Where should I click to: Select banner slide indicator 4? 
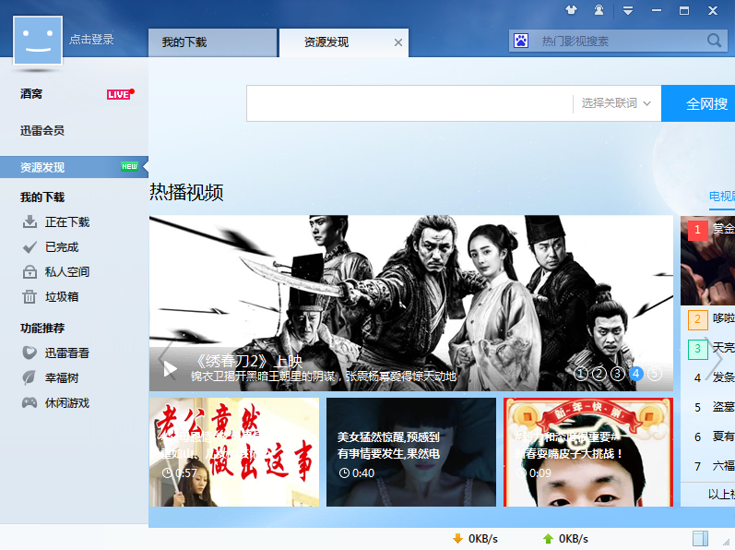pyautogui.click(x=636, y=374)
